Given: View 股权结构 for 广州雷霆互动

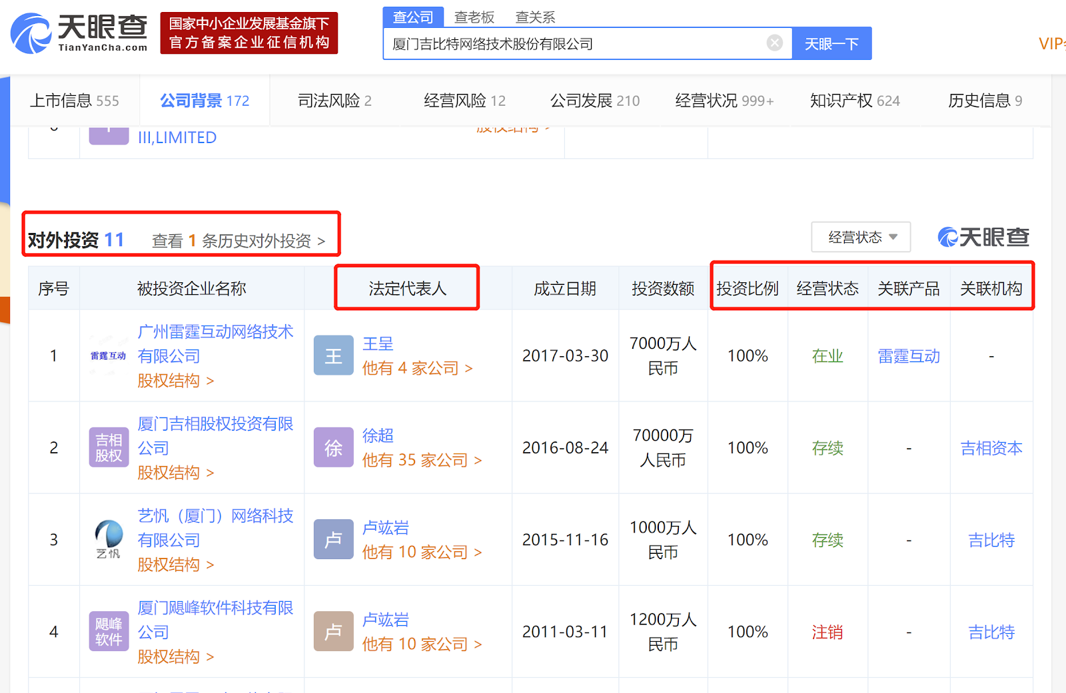Looking at the screenshot, I should (176, 380).
